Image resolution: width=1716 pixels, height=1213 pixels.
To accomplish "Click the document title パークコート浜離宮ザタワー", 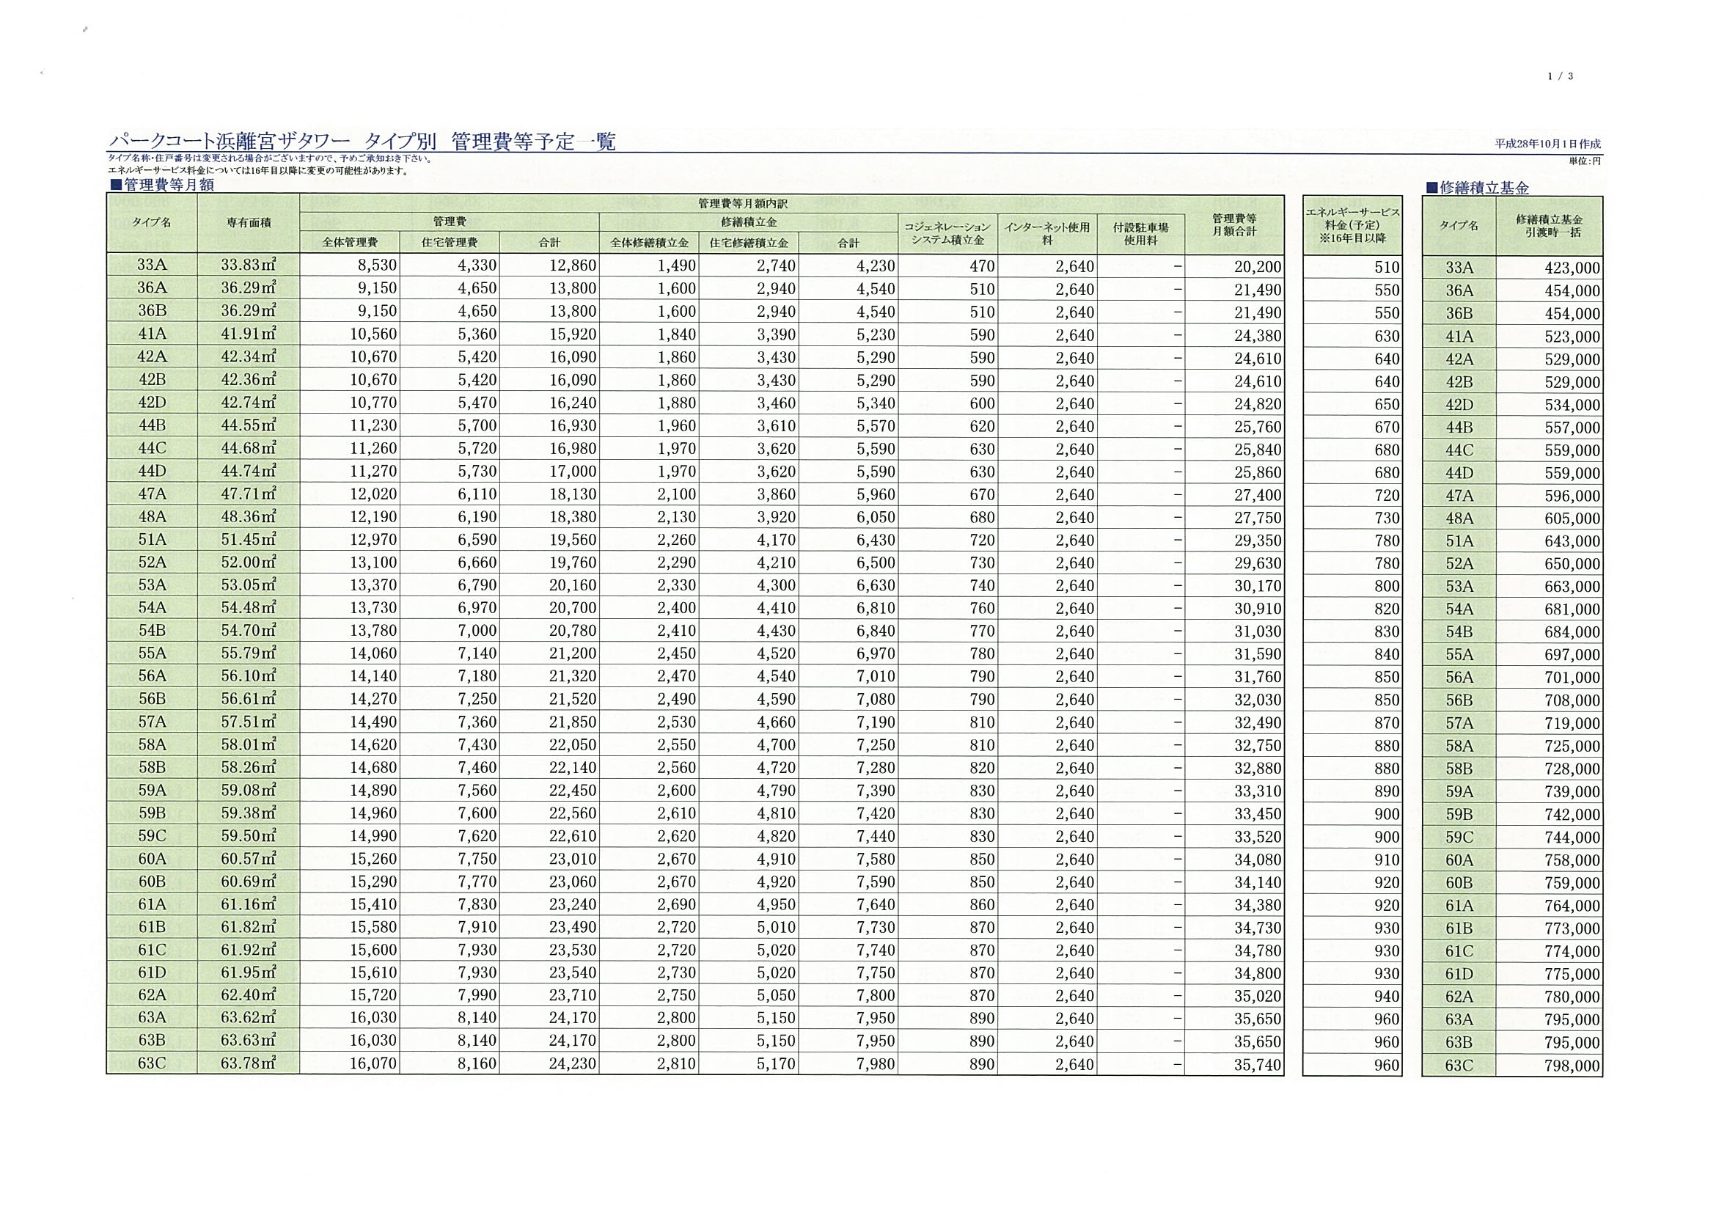I will click(229, 142).
